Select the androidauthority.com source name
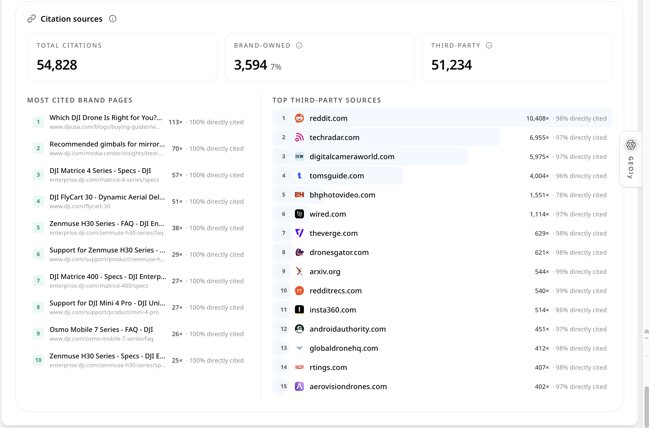 (348, 329)
